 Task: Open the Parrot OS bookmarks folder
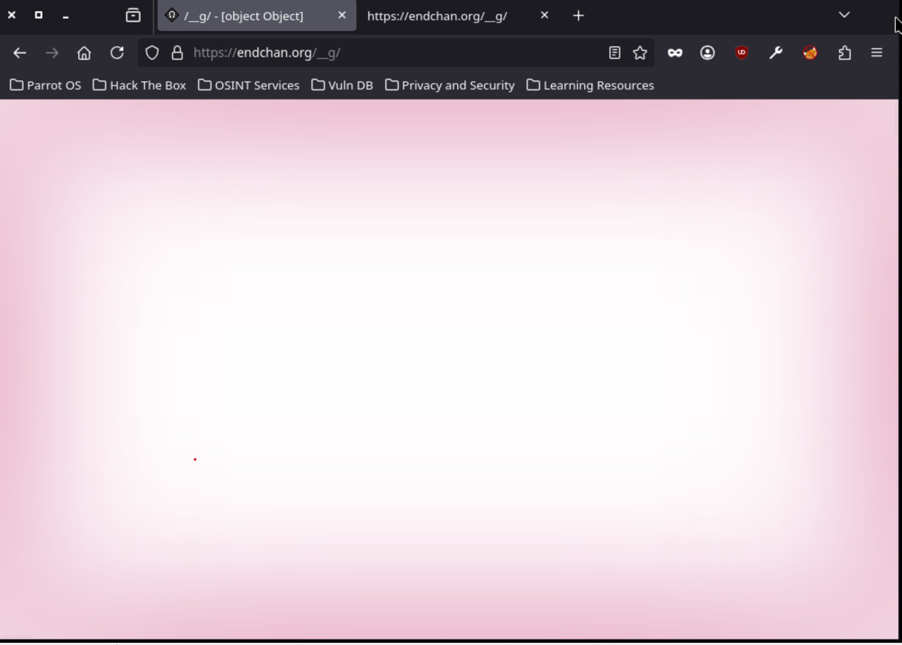tap(45, 85)
